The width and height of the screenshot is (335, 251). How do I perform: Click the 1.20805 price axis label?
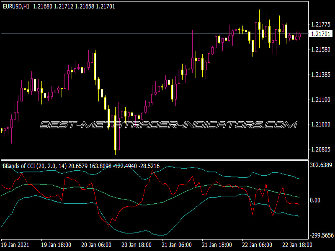click(x=321, y=149)
